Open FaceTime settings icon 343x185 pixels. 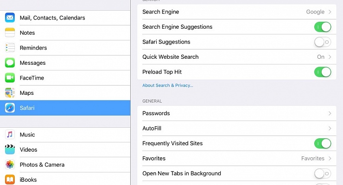pyautogui.click(x=10, y=78)
